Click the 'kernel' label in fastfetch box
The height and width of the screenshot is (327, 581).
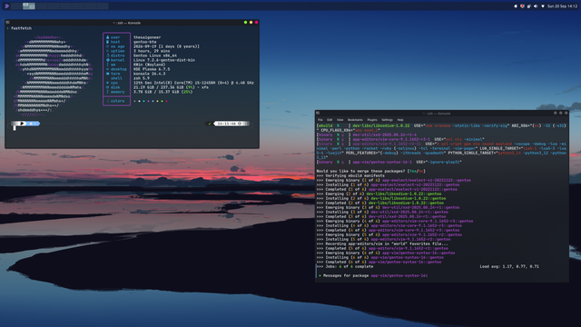coord(117,60)
